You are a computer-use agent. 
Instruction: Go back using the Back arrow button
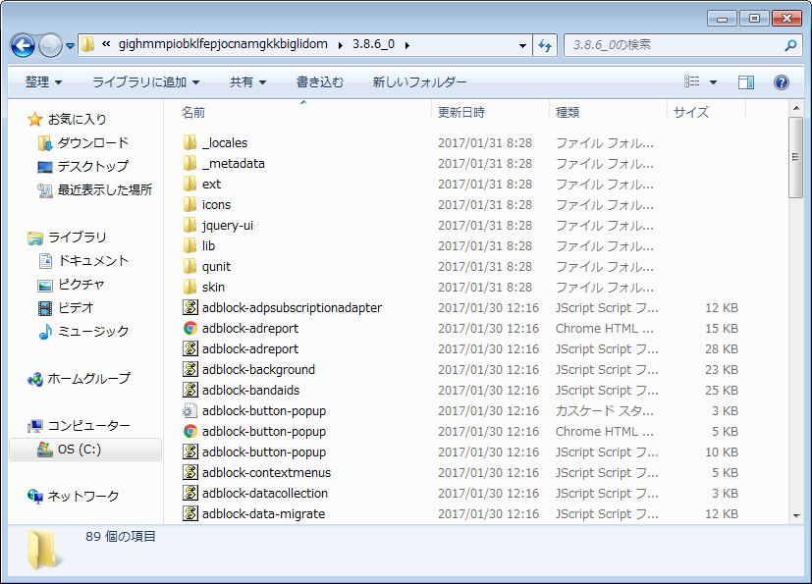point(23,45)
